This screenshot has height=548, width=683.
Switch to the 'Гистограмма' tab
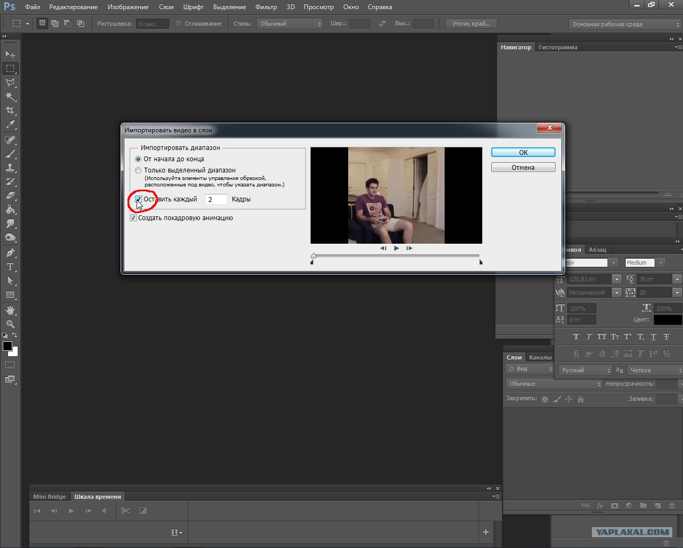click(558, 47)
